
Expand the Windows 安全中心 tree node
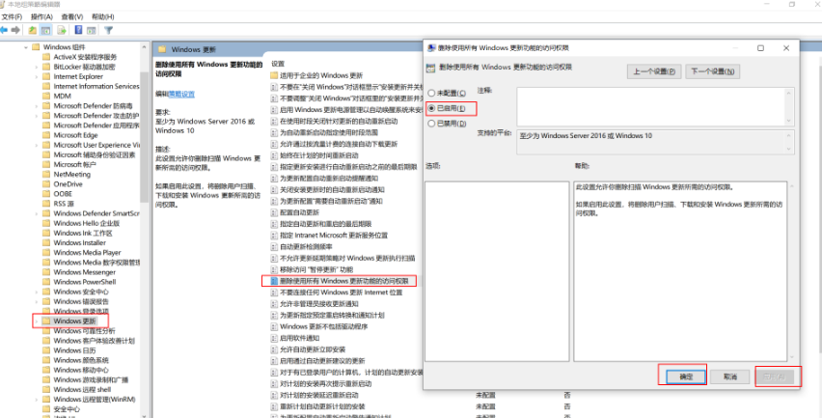(36, 292)
